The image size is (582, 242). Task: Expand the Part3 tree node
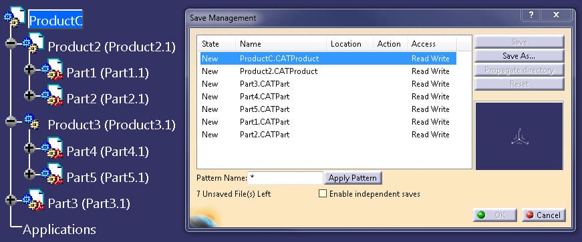pyautogui.click(x=11, y=200)
